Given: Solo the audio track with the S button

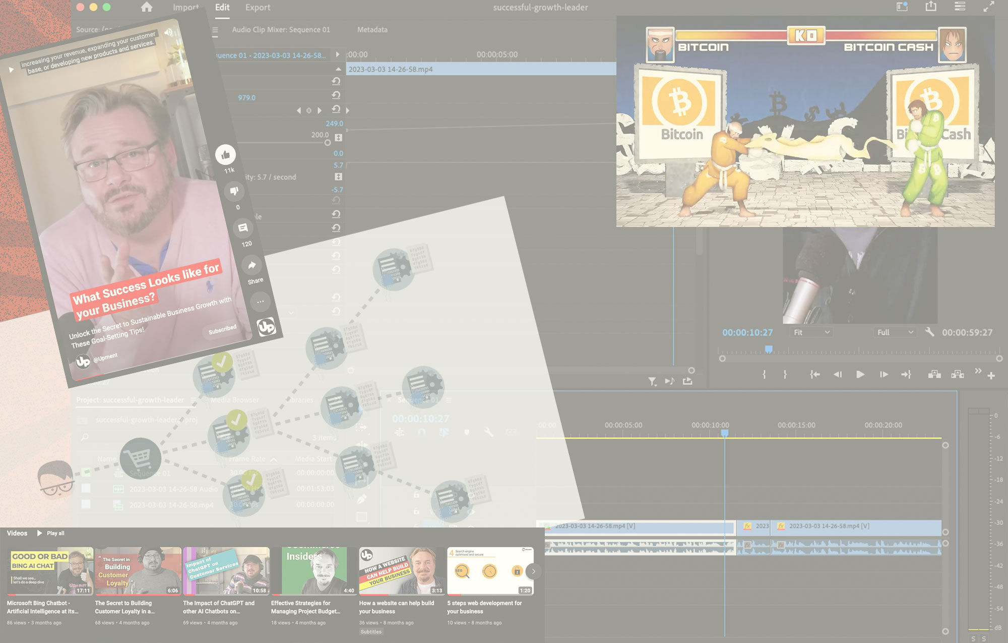Looking at the screenshot, I should point(974,639).
